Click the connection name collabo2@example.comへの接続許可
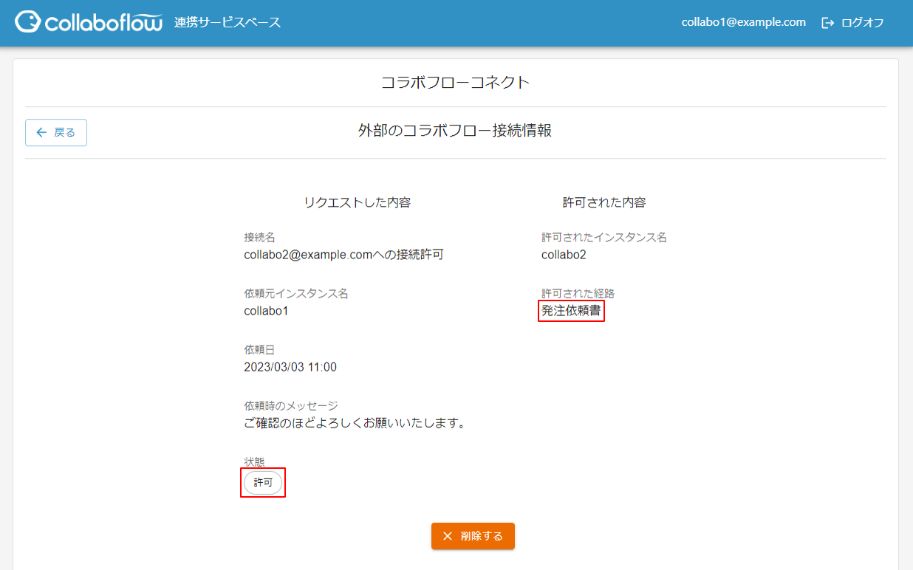Image resolution: width=913 pixels, height=570 pixels. (343, 255)
